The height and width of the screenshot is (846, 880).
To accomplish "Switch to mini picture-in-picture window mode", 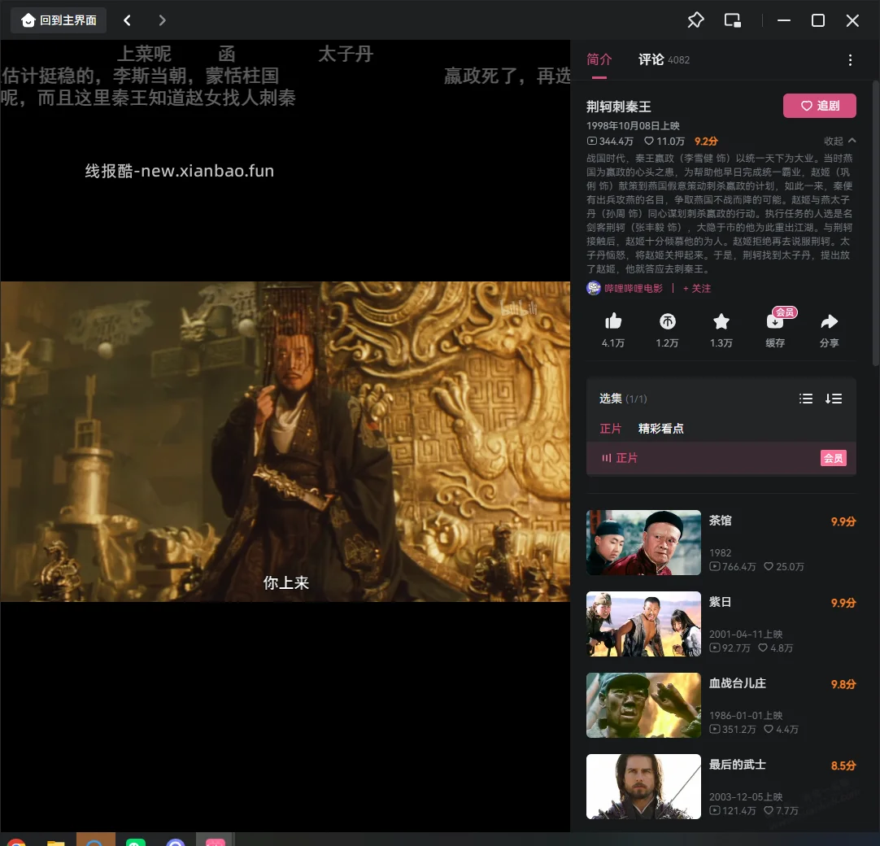I will [733, 21].
